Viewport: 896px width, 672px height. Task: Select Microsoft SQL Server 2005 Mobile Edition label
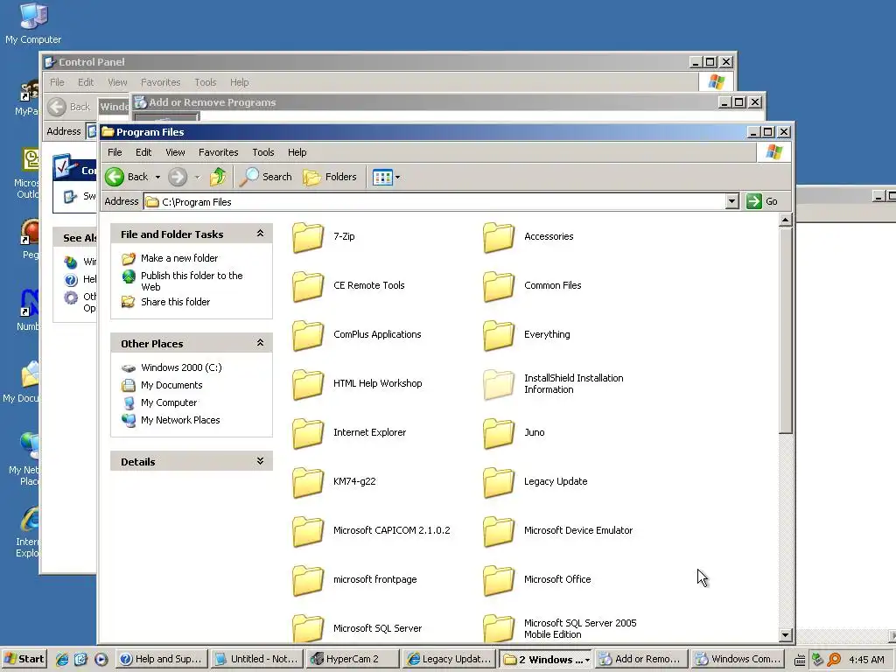pos(580,628)
